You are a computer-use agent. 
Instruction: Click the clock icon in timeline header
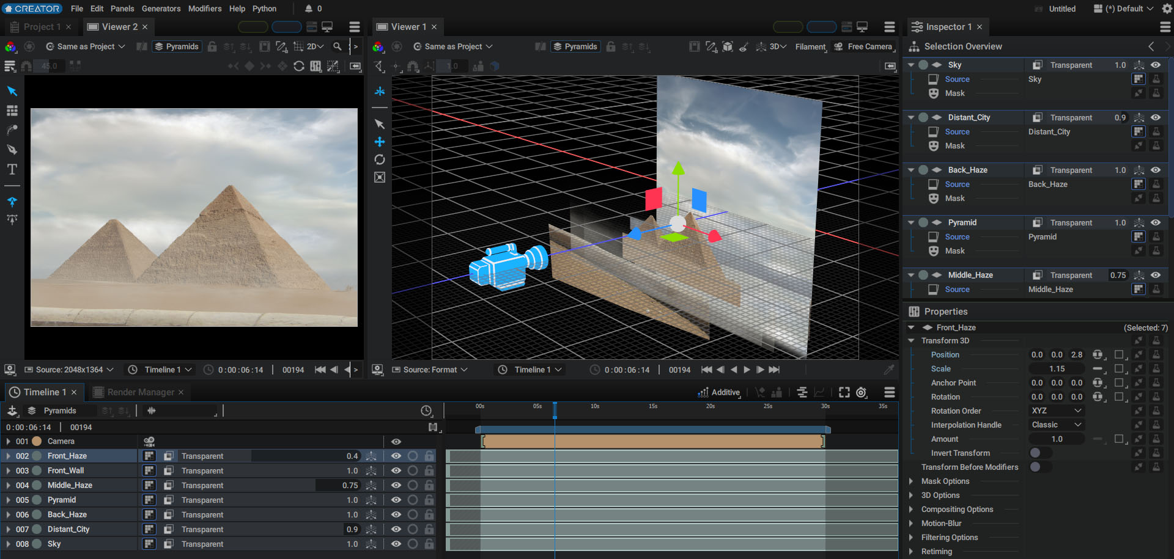426,411
